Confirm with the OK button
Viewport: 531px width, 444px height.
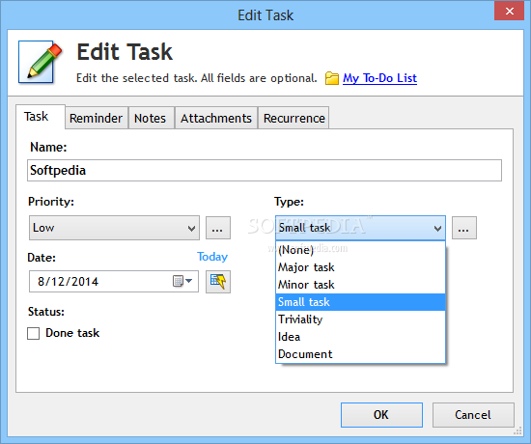pyautogui.click(x=381, y=415)
